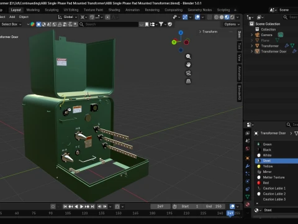Switch to the Geometry Nodes workspace tab

tap(200, 10)
